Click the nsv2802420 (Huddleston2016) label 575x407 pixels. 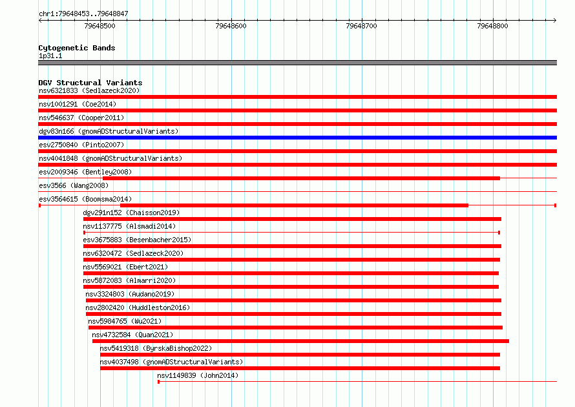pos(138,308)
